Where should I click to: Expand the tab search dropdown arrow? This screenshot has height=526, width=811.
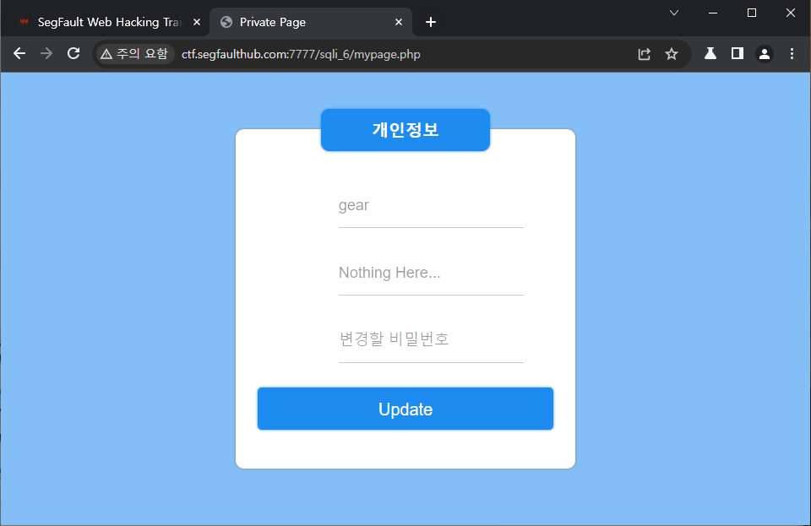[x=674, y=13]
